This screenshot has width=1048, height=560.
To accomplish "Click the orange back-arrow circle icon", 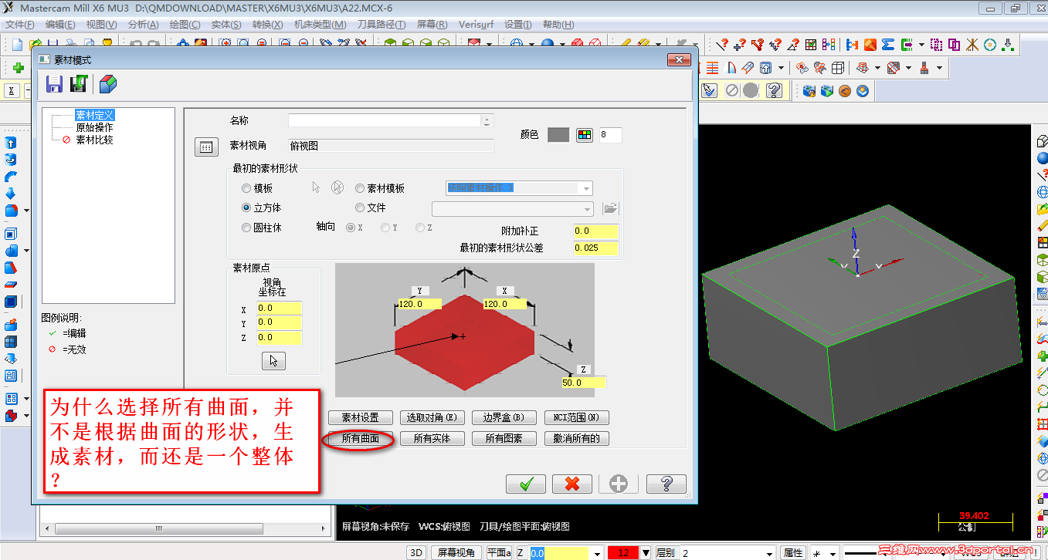I will pos(845,91).
